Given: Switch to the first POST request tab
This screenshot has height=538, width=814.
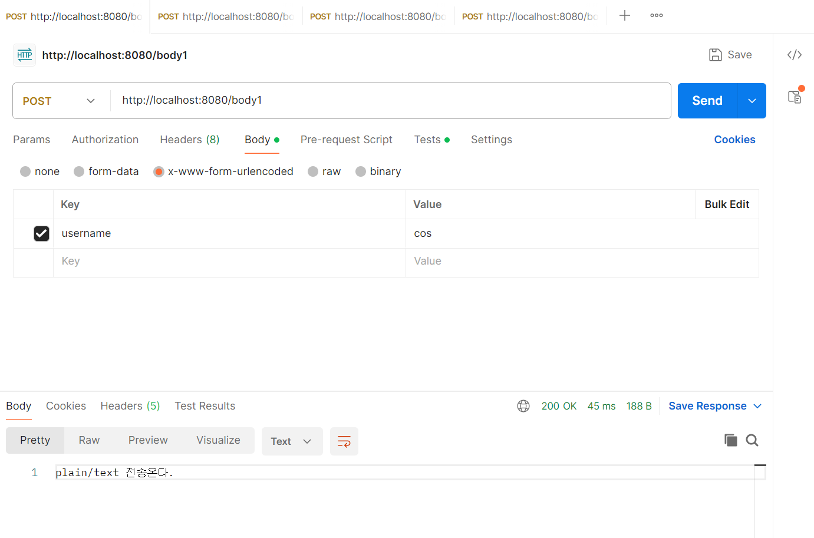Looking at the screenshot, I should [x=74, y=16].
